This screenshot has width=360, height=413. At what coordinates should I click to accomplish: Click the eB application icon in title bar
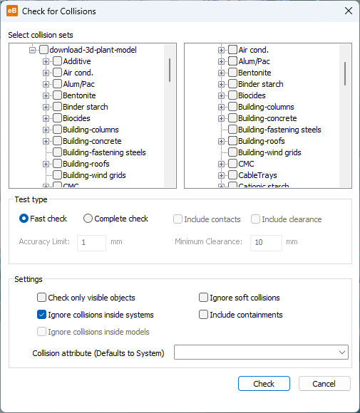pyautogui.click(x=12, y=11)
